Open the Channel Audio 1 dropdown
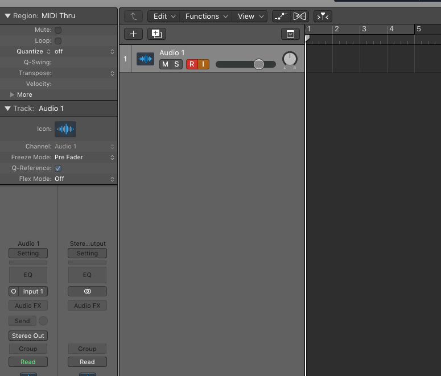Screen dimensions: 441x376 point(84,147)
